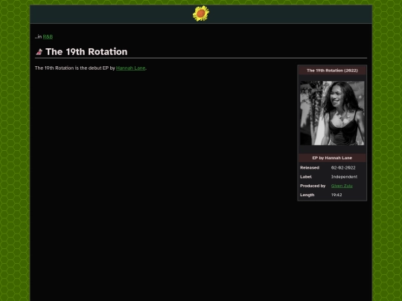Click the page heading The 19th Rotation
The image size is (402, 301).
pyautogui.click(x=86, y=52)
